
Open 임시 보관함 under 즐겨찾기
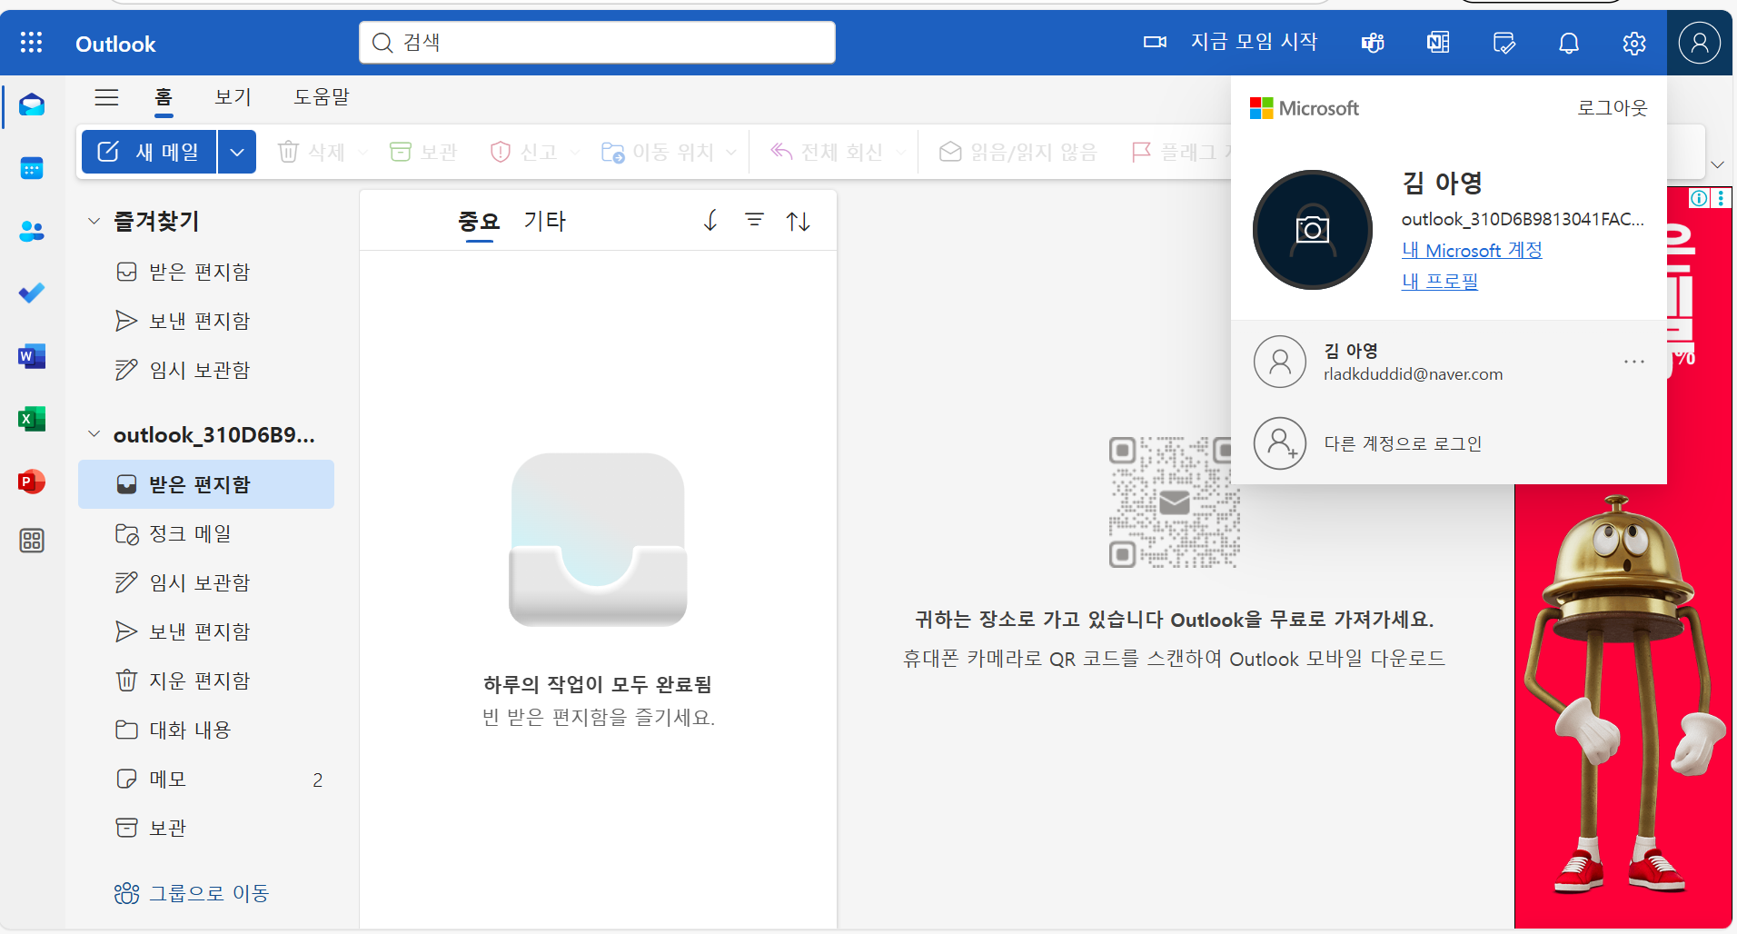(x=206, y=370)
